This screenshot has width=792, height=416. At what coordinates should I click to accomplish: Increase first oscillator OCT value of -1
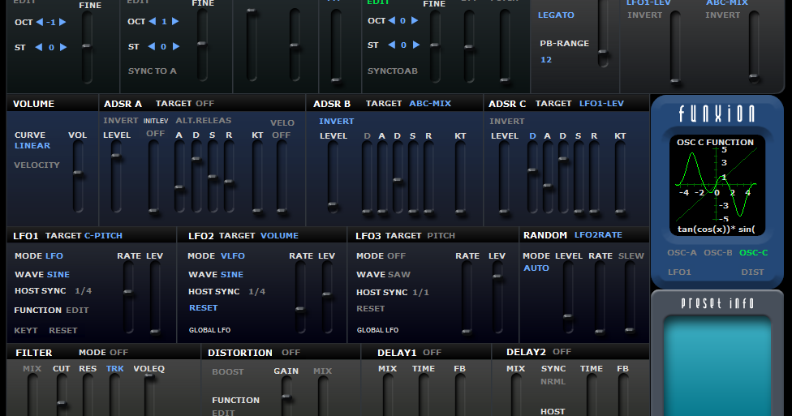pyautogui.click(x=62, y=22)
